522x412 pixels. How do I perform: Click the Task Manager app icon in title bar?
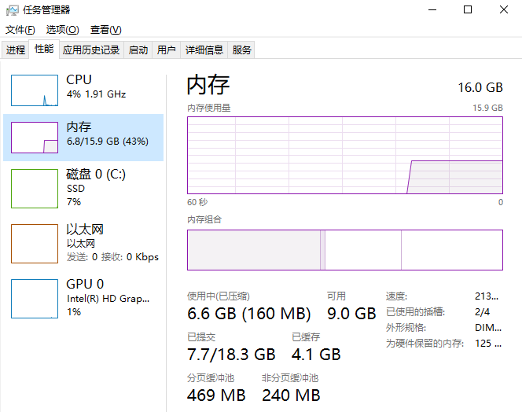tap(12, 10)
